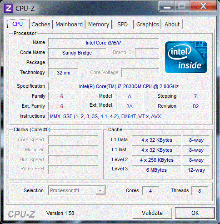This screenshot has height=224, width=220.
Task: Click the Name field Intel Core i3/i5/i7
Action: click(104, 43)
